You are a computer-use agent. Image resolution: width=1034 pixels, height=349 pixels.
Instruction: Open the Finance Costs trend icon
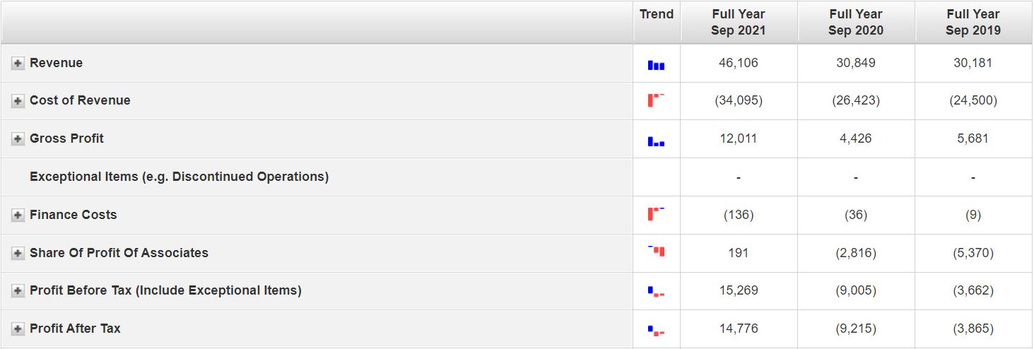pyautogui.click(x=656, y=213)
